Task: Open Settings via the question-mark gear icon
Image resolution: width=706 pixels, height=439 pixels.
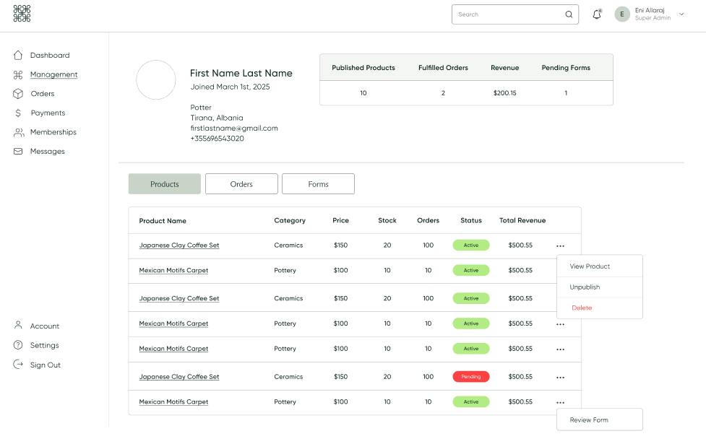Action: coord(17,345)
